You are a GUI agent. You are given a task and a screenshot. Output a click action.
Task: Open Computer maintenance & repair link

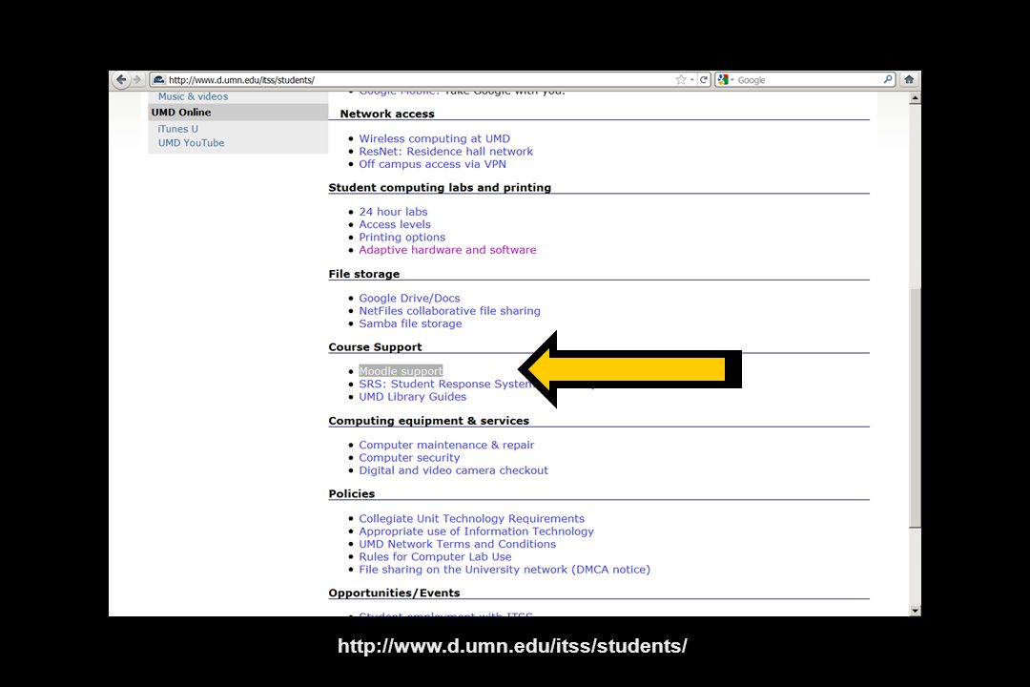pyautogui.click(x=446, y=445)
